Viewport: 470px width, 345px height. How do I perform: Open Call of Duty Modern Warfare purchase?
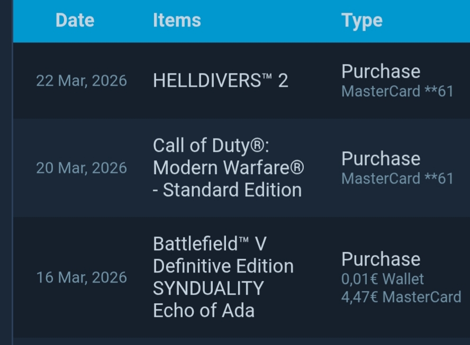[229, 168]
